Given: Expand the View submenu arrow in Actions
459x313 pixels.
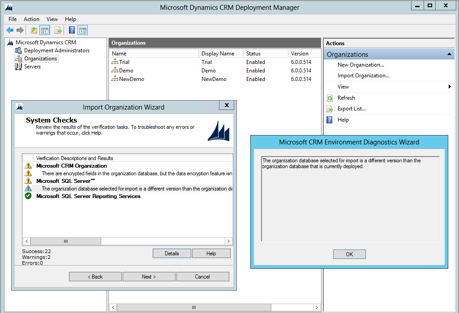Looking at the screenshot, I should tap(450, 86).
